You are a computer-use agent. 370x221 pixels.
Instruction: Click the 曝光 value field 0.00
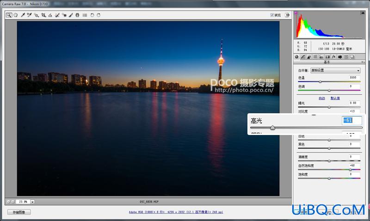coord(354,103)
